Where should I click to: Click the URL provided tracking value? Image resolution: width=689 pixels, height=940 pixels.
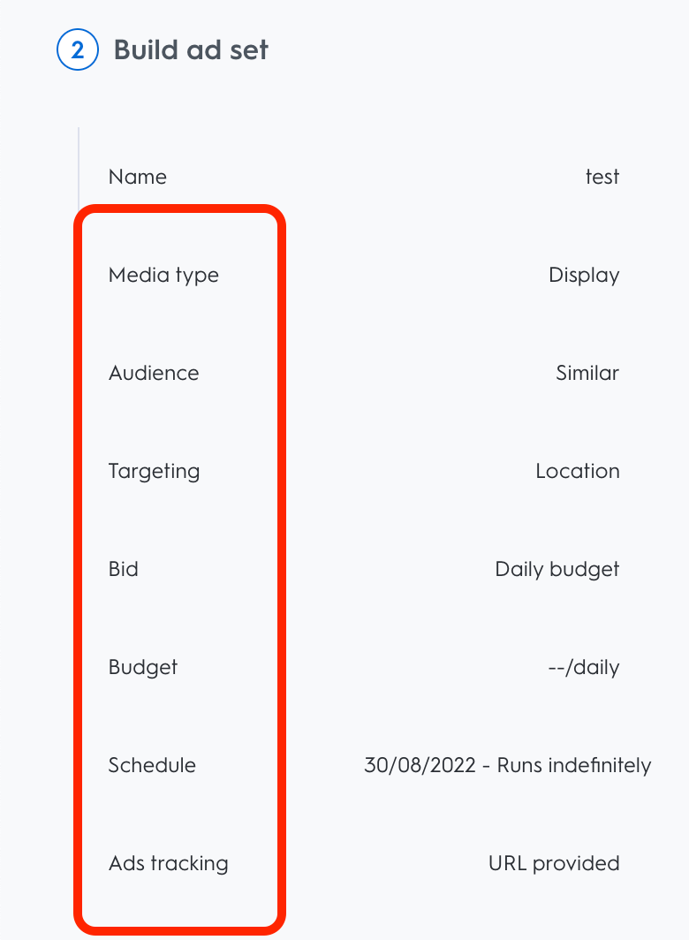(x=554, y=863)
